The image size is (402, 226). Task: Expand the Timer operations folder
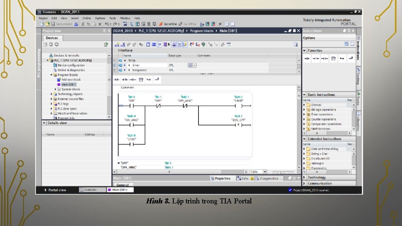tap(304, 115)
